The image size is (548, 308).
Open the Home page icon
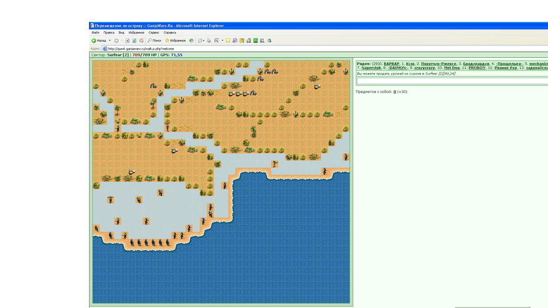pyautogui.click(x=141, y=41)
